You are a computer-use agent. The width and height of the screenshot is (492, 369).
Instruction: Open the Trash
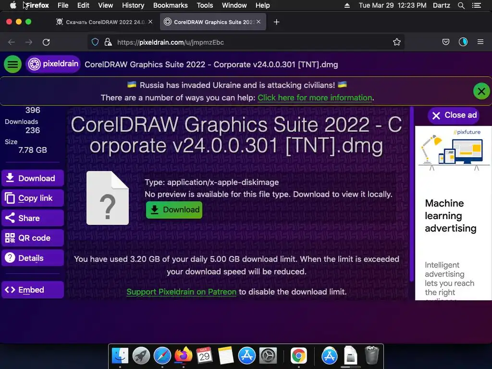[x=371, y=355]
